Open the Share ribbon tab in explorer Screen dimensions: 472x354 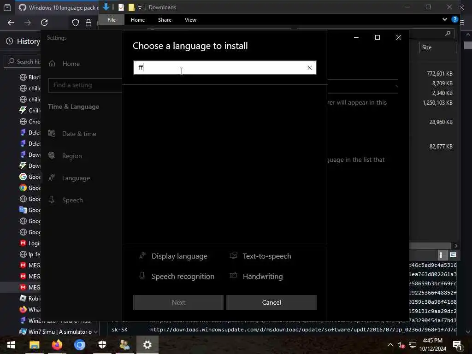click(165, 20)
